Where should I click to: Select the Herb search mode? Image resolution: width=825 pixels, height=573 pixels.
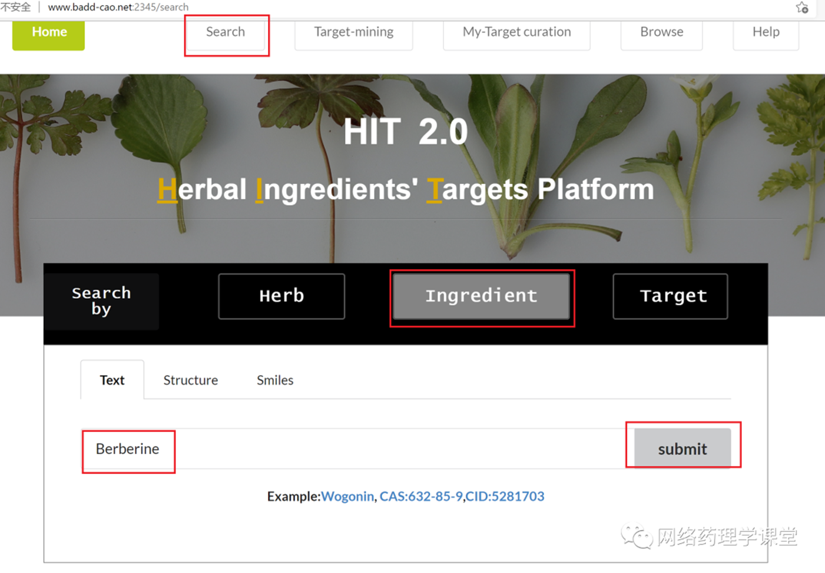click(281, 296)
